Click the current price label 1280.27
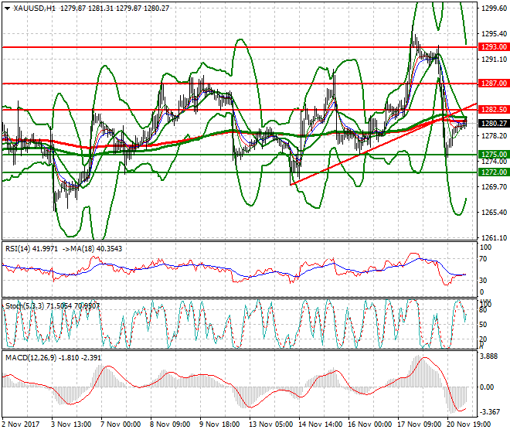 click(494, 124)
